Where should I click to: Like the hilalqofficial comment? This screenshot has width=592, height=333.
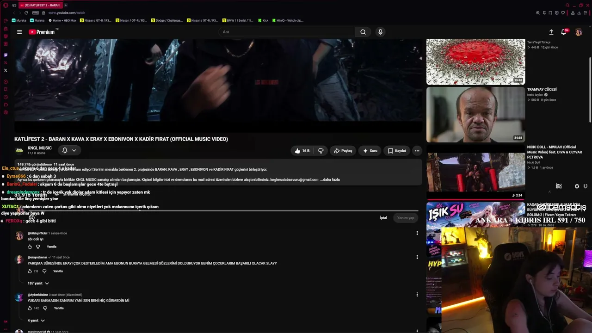(30, 247)
